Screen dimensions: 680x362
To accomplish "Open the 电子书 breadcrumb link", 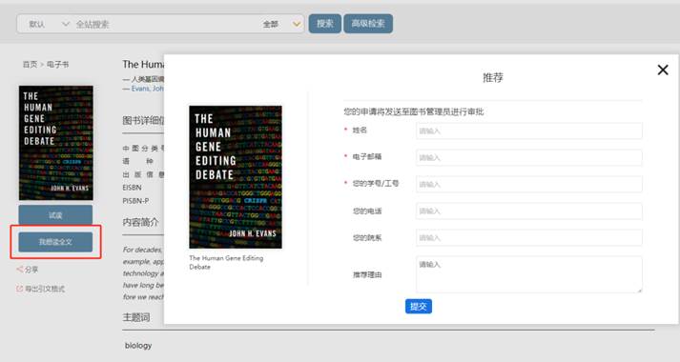I will pos(57,65).
